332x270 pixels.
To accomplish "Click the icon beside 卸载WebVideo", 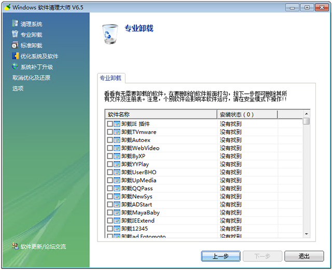I will click(117, 148).
